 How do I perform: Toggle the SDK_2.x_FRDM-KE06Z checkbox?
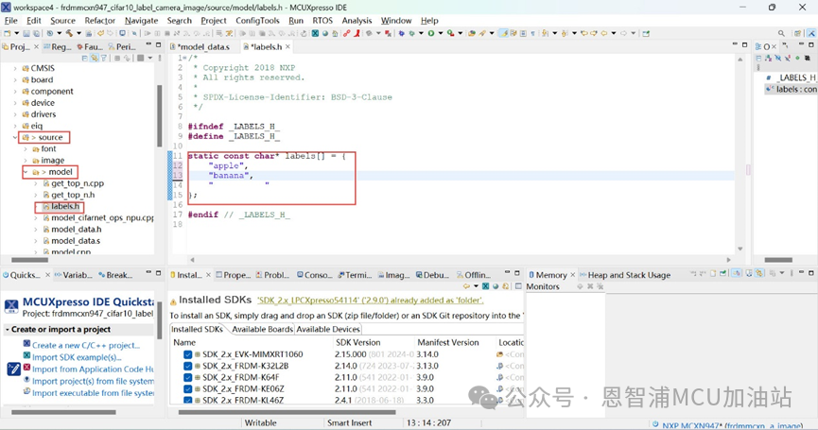click(187, 389)
